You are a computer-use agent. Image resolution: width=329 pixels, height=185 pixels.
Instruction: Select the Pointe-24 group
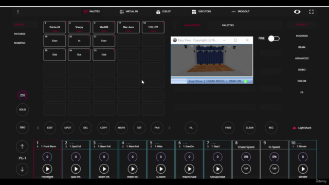tap(54, 27)
